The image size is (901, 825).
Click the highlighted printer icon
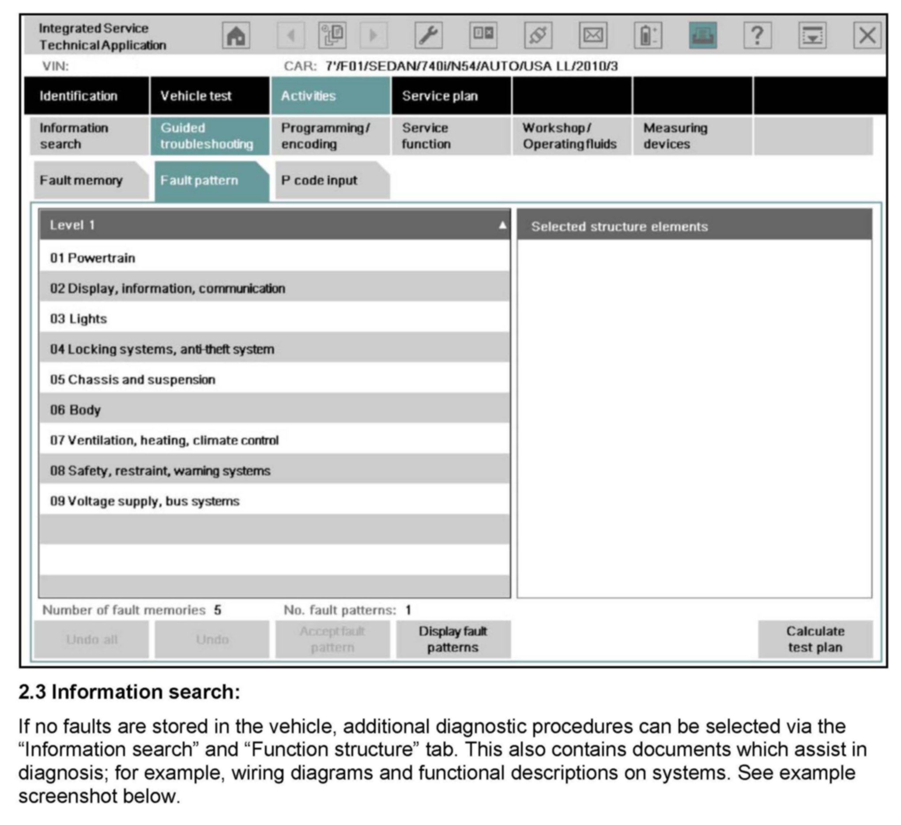702,35
